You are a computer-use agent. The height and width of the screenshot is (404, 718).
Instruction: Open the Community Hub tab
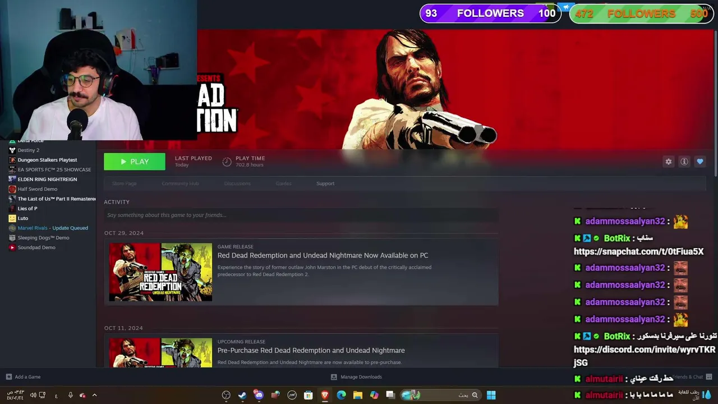point(180,183)
